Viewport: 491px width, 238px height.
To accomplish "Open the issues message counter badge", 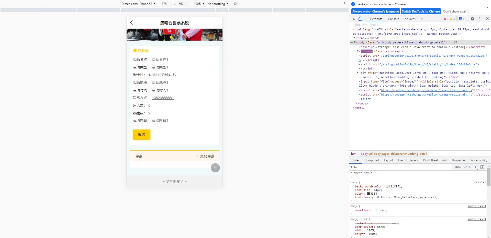I will pyautogui.click(x=462, y=19).
